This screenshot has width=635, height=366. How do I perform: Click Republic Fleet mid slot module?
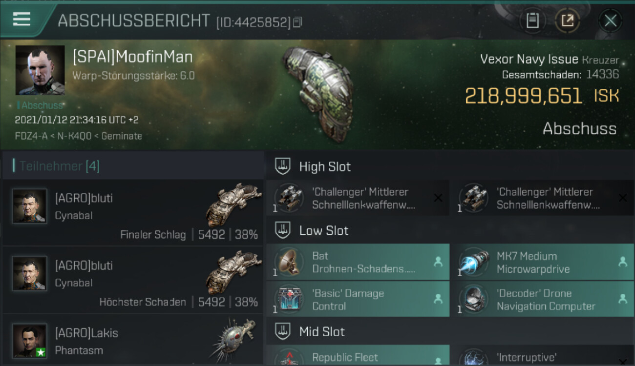[x=358, y=356]
